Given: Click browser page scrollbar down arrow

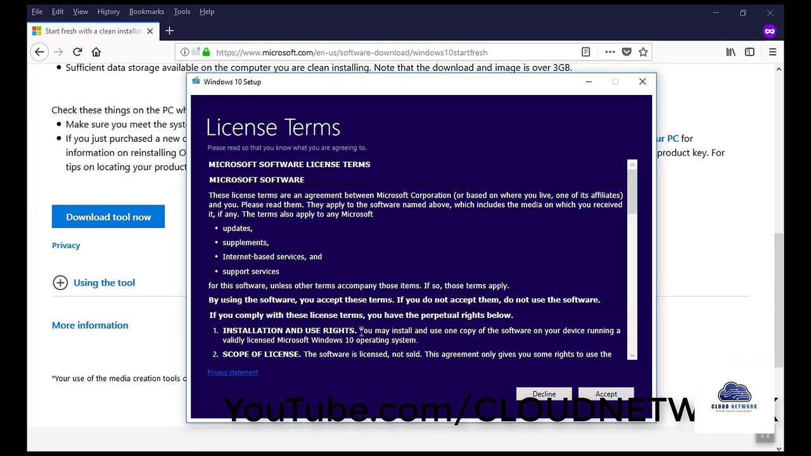Looking at the screenshot, I should pos(779,448).
